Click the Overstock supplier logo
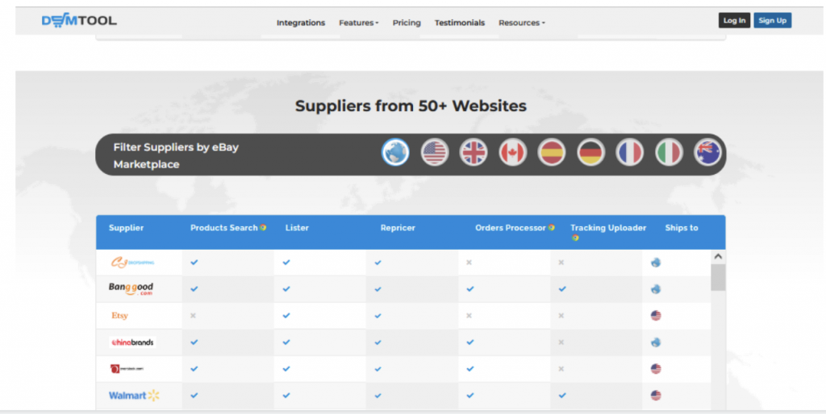Image resolution: width=826 pixels, height=414 pixels. click(127, 369)
